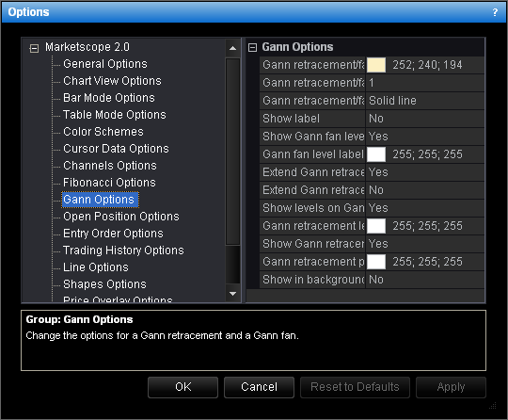Toggle the Show label value No

(424, 119)
